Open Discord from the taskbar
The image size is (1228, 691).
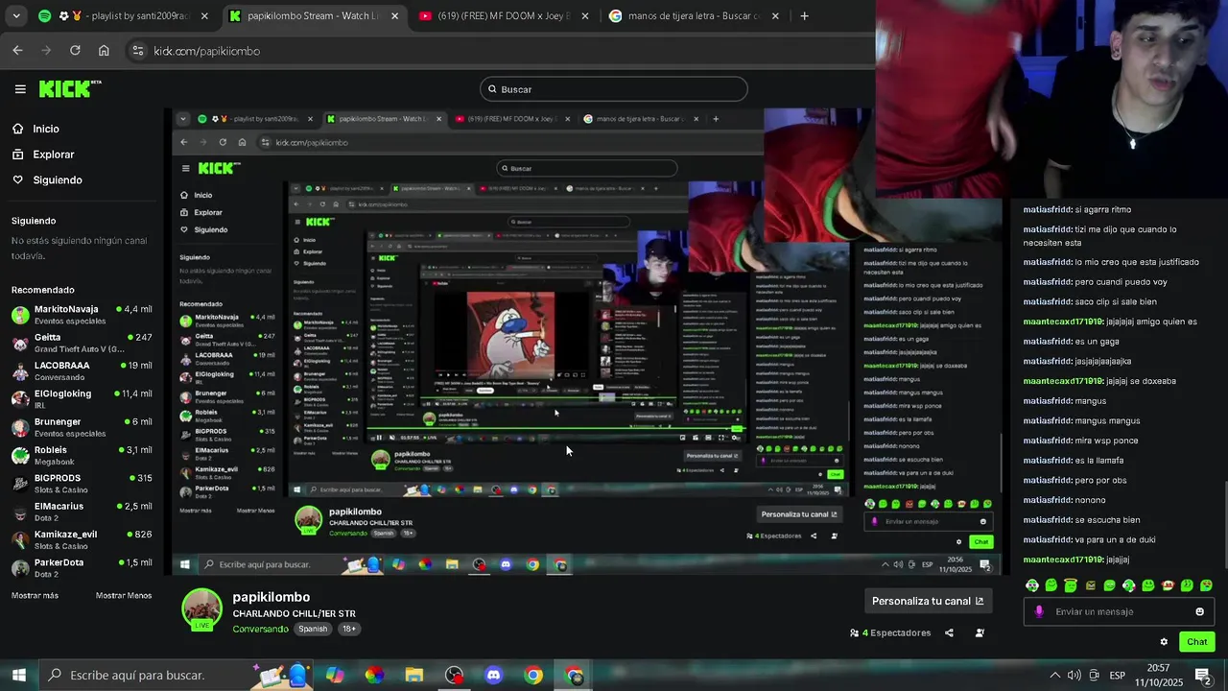point(493,676)
